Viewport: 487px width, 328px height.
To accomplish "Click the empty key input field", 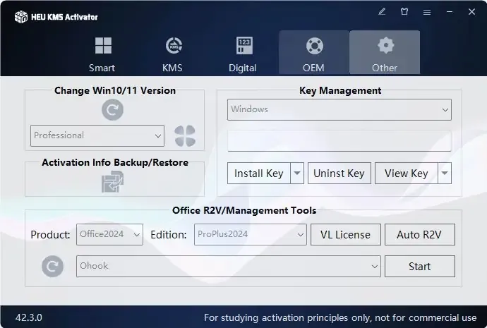I will pyautogui.click(x=339, y=141).
